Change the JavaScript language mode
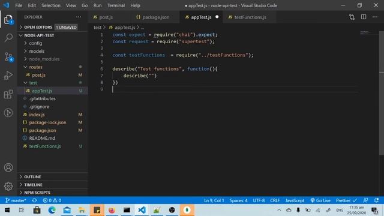 295,200
